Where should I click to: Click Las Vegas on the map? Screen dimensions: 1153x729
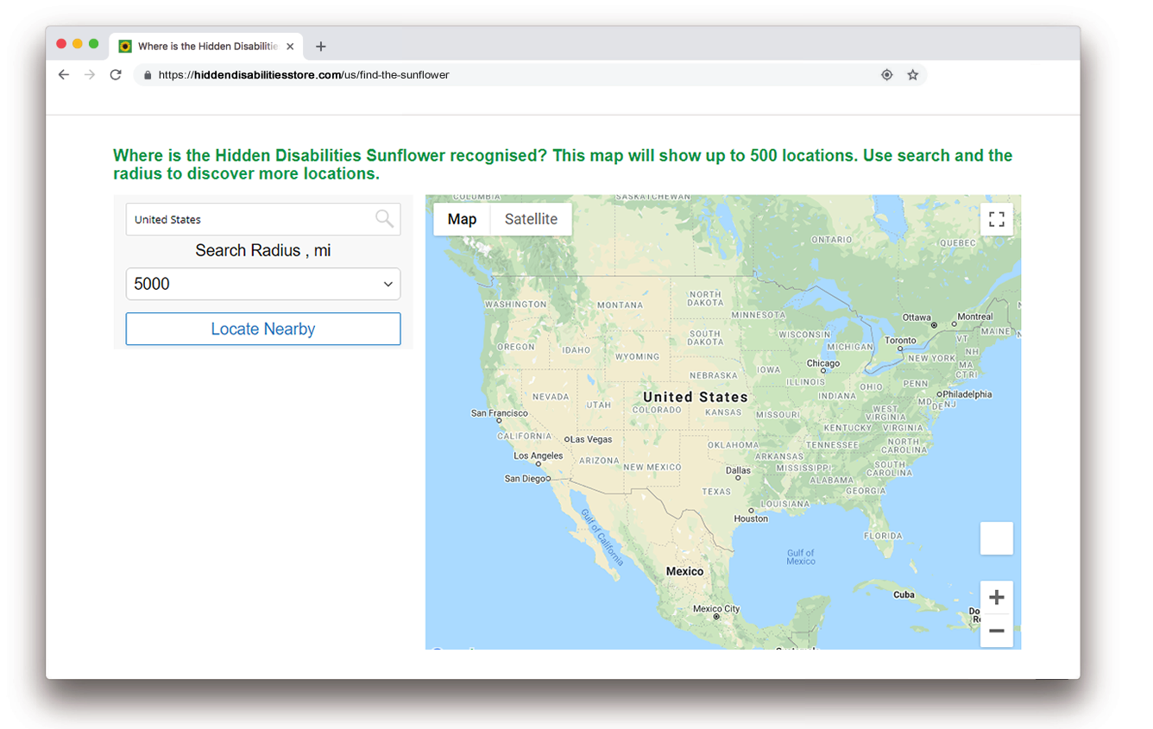pyautogui.click(x=591, y=439)
